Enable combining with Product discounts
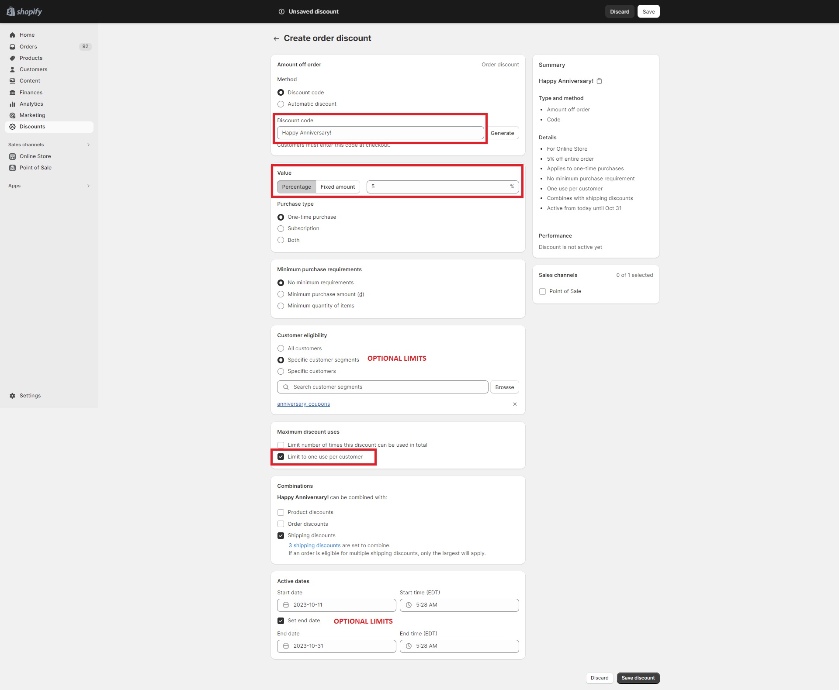The width and height of the screenshot is (839, 690). pyautogui.click(x=281, y=512)
